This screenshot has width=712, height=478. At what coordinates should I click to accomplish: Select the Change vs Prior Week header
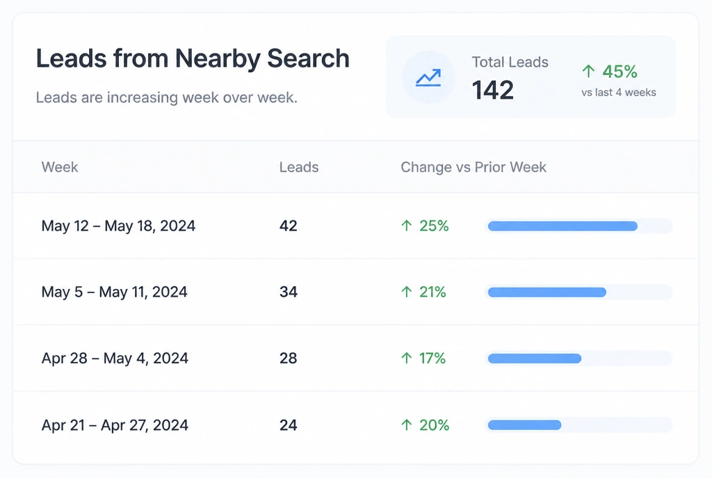pos(473,167)
